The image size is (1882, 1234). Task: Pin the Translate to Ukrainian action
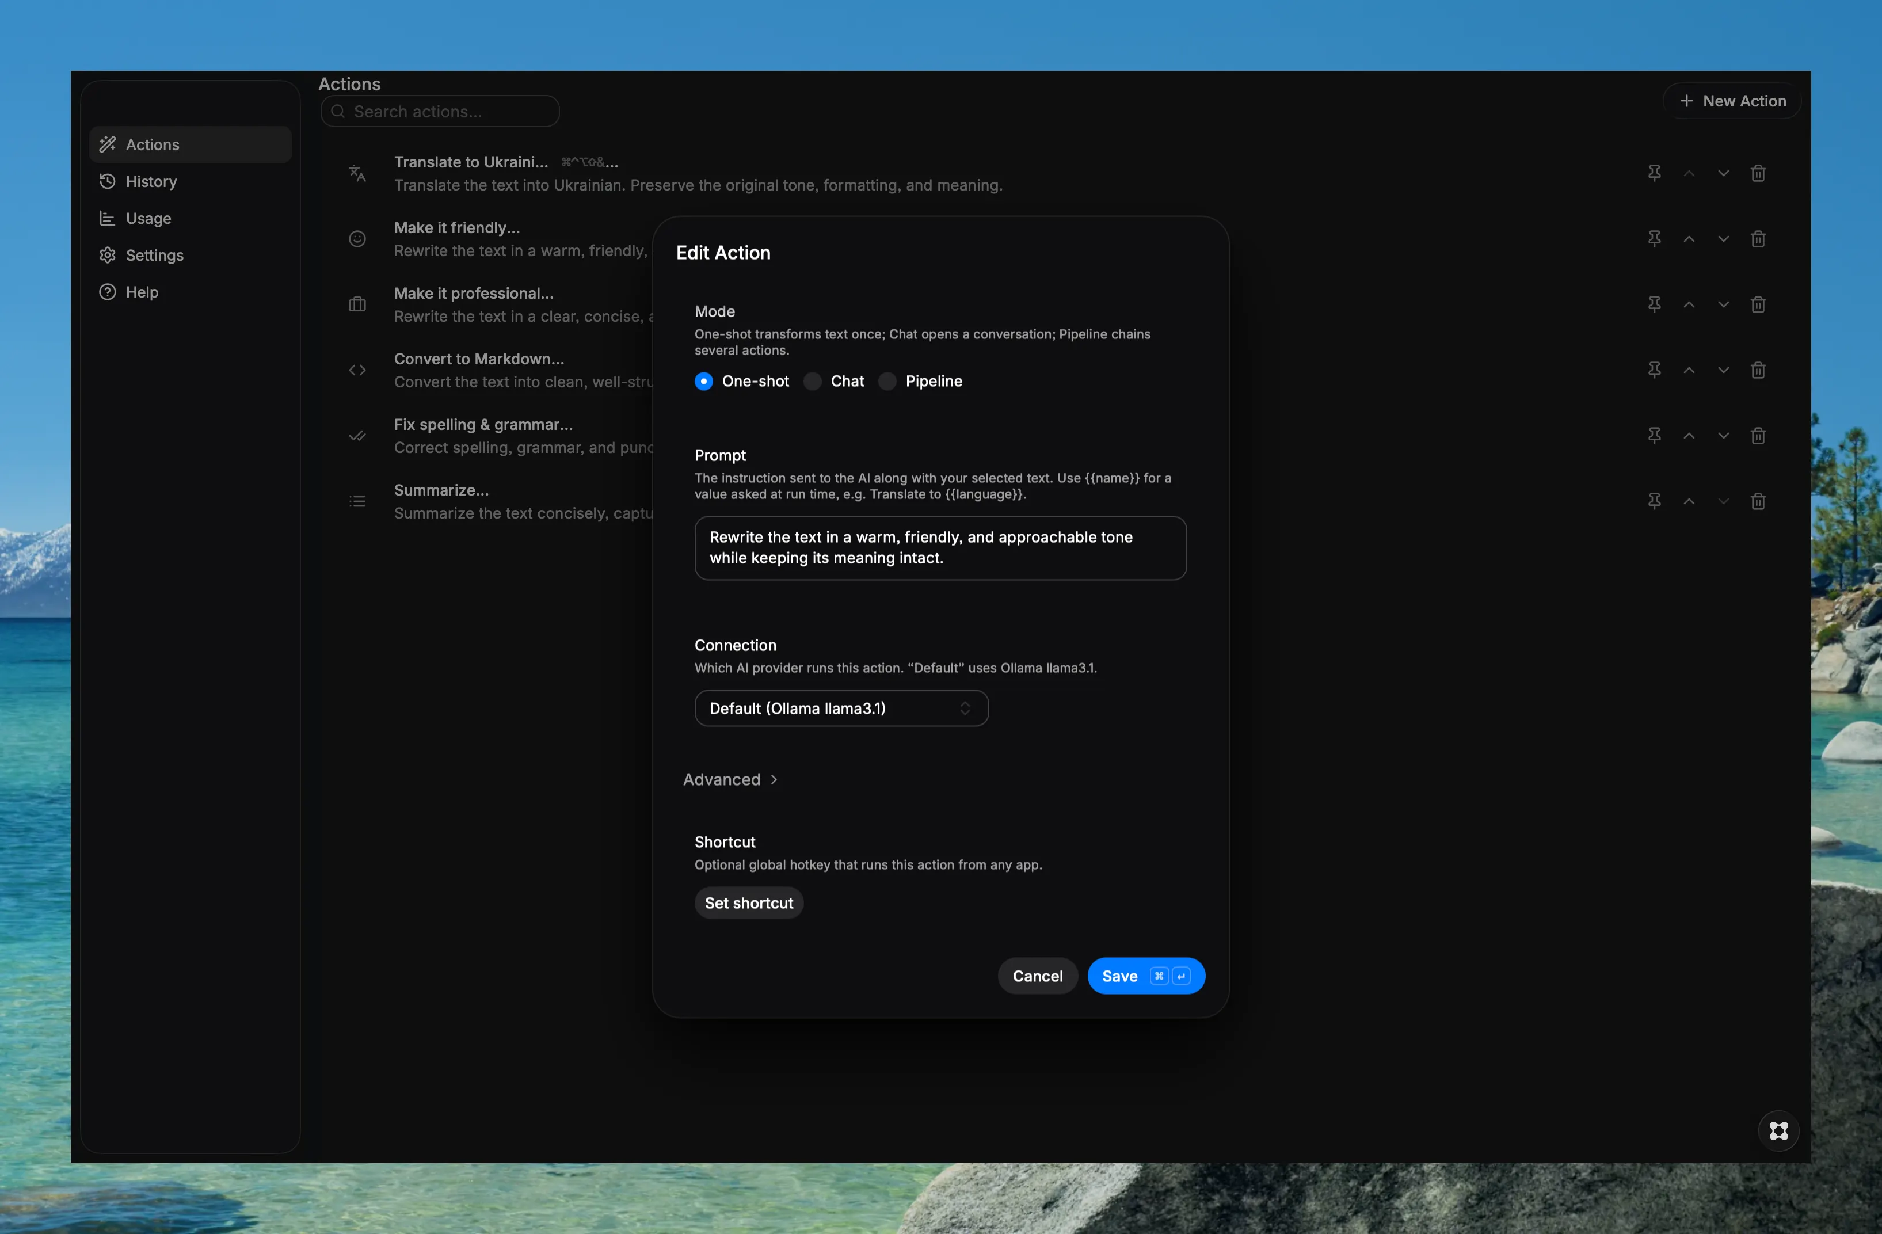1654,173
